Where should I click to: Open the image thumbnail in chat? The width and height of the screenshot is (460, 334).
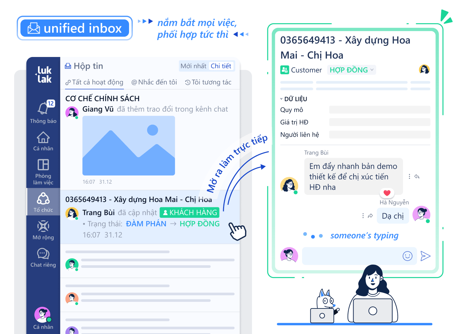pyautogui.click(x=129, y=146)
